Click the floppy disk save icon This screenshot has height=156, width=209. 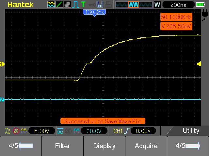pyautogui.click(x=100, y=4)
